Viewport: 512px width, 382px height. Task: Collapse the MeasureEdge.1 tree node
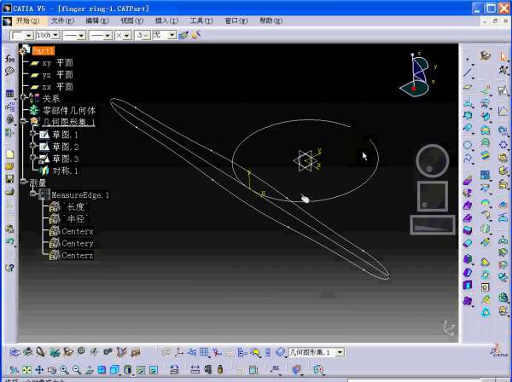pos(34,194)
